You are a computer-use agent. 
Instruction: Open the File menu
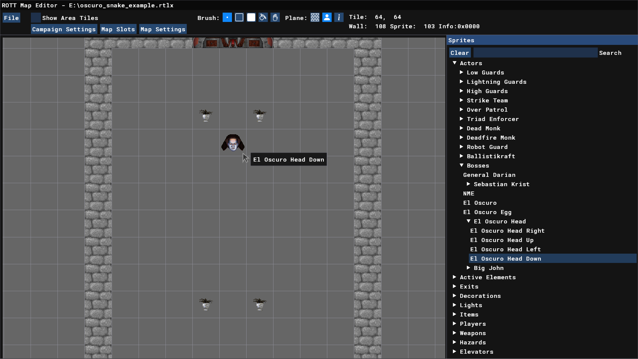coord(11,18)
